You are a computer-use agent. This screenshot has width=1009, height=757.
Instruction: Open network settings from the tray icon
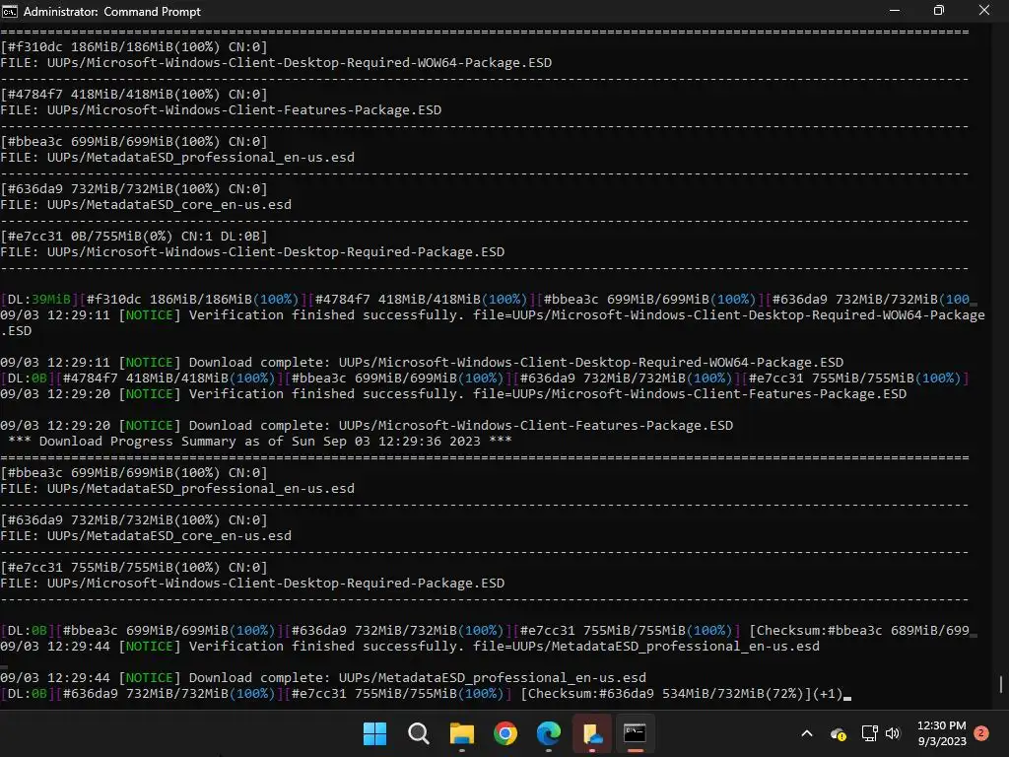869,733
